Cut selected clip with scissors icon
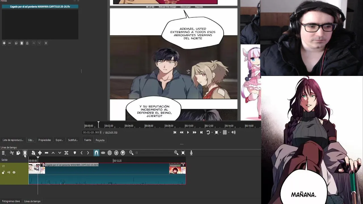 (12, 153)
